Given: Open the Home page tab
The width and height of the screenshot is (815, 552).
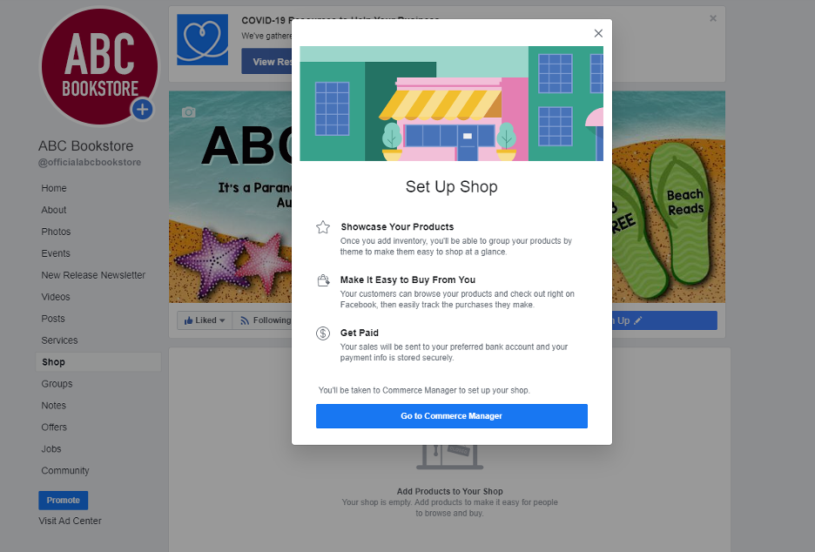Looking at the screenshot, I should click(54, 188).
